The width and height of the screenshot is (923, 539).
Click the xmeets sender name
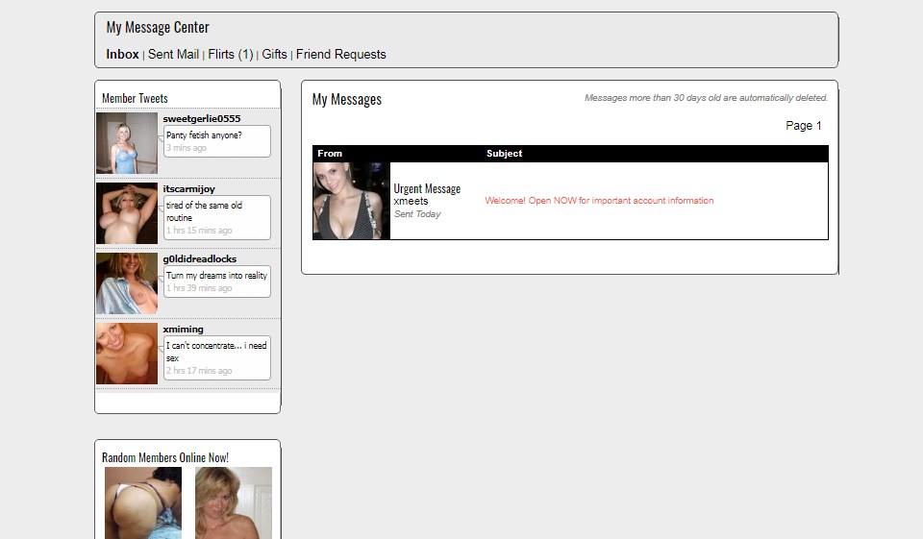[x=412, y=202]
